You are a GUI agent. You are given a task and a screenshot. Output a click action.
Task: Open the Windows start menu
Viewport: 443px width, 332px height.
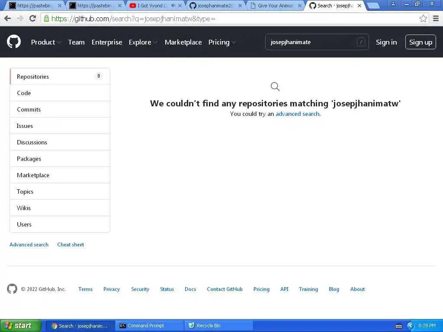tap(20, 326)
